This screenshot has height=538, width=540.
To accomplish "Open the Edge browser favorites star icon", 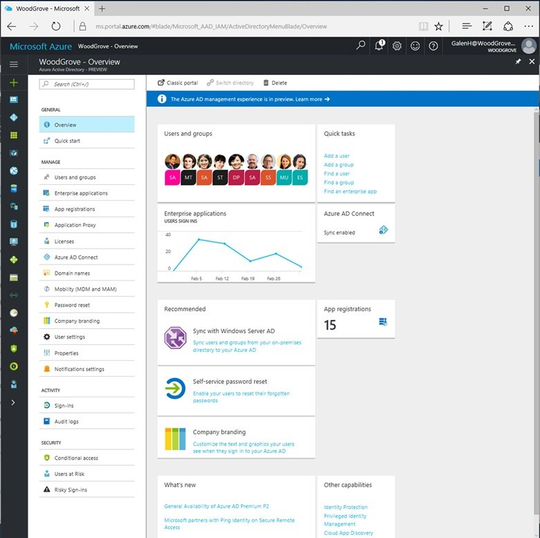I will pos(438,26).
